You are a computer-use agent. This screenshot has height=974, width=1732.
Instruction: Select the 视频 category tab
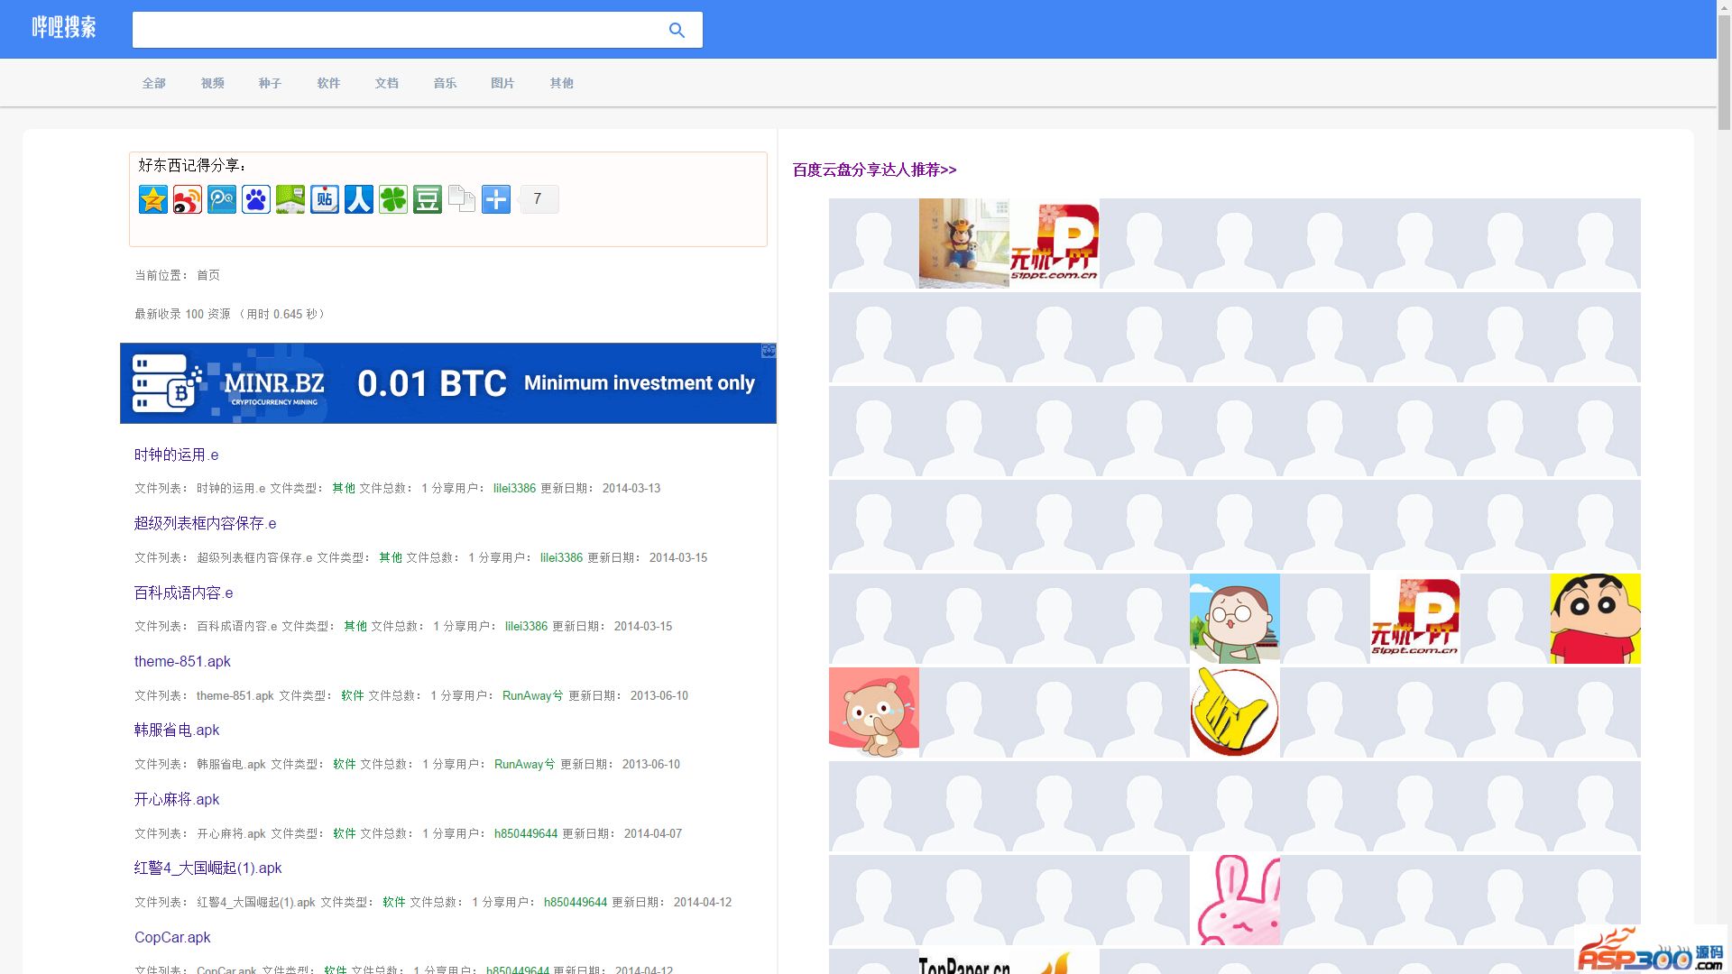pos(212,83)
